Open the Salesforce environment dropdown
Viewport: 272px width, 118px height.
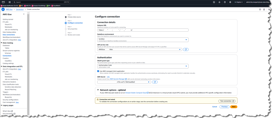[x=143, y=40]
